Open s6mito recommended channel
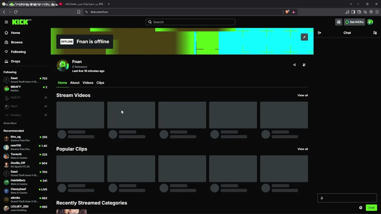Viewport: 381px width, 214px height. tap(25, 199)
